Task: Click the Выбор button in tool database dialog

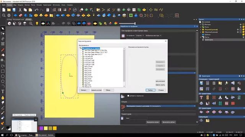Action: pos(150,90)
